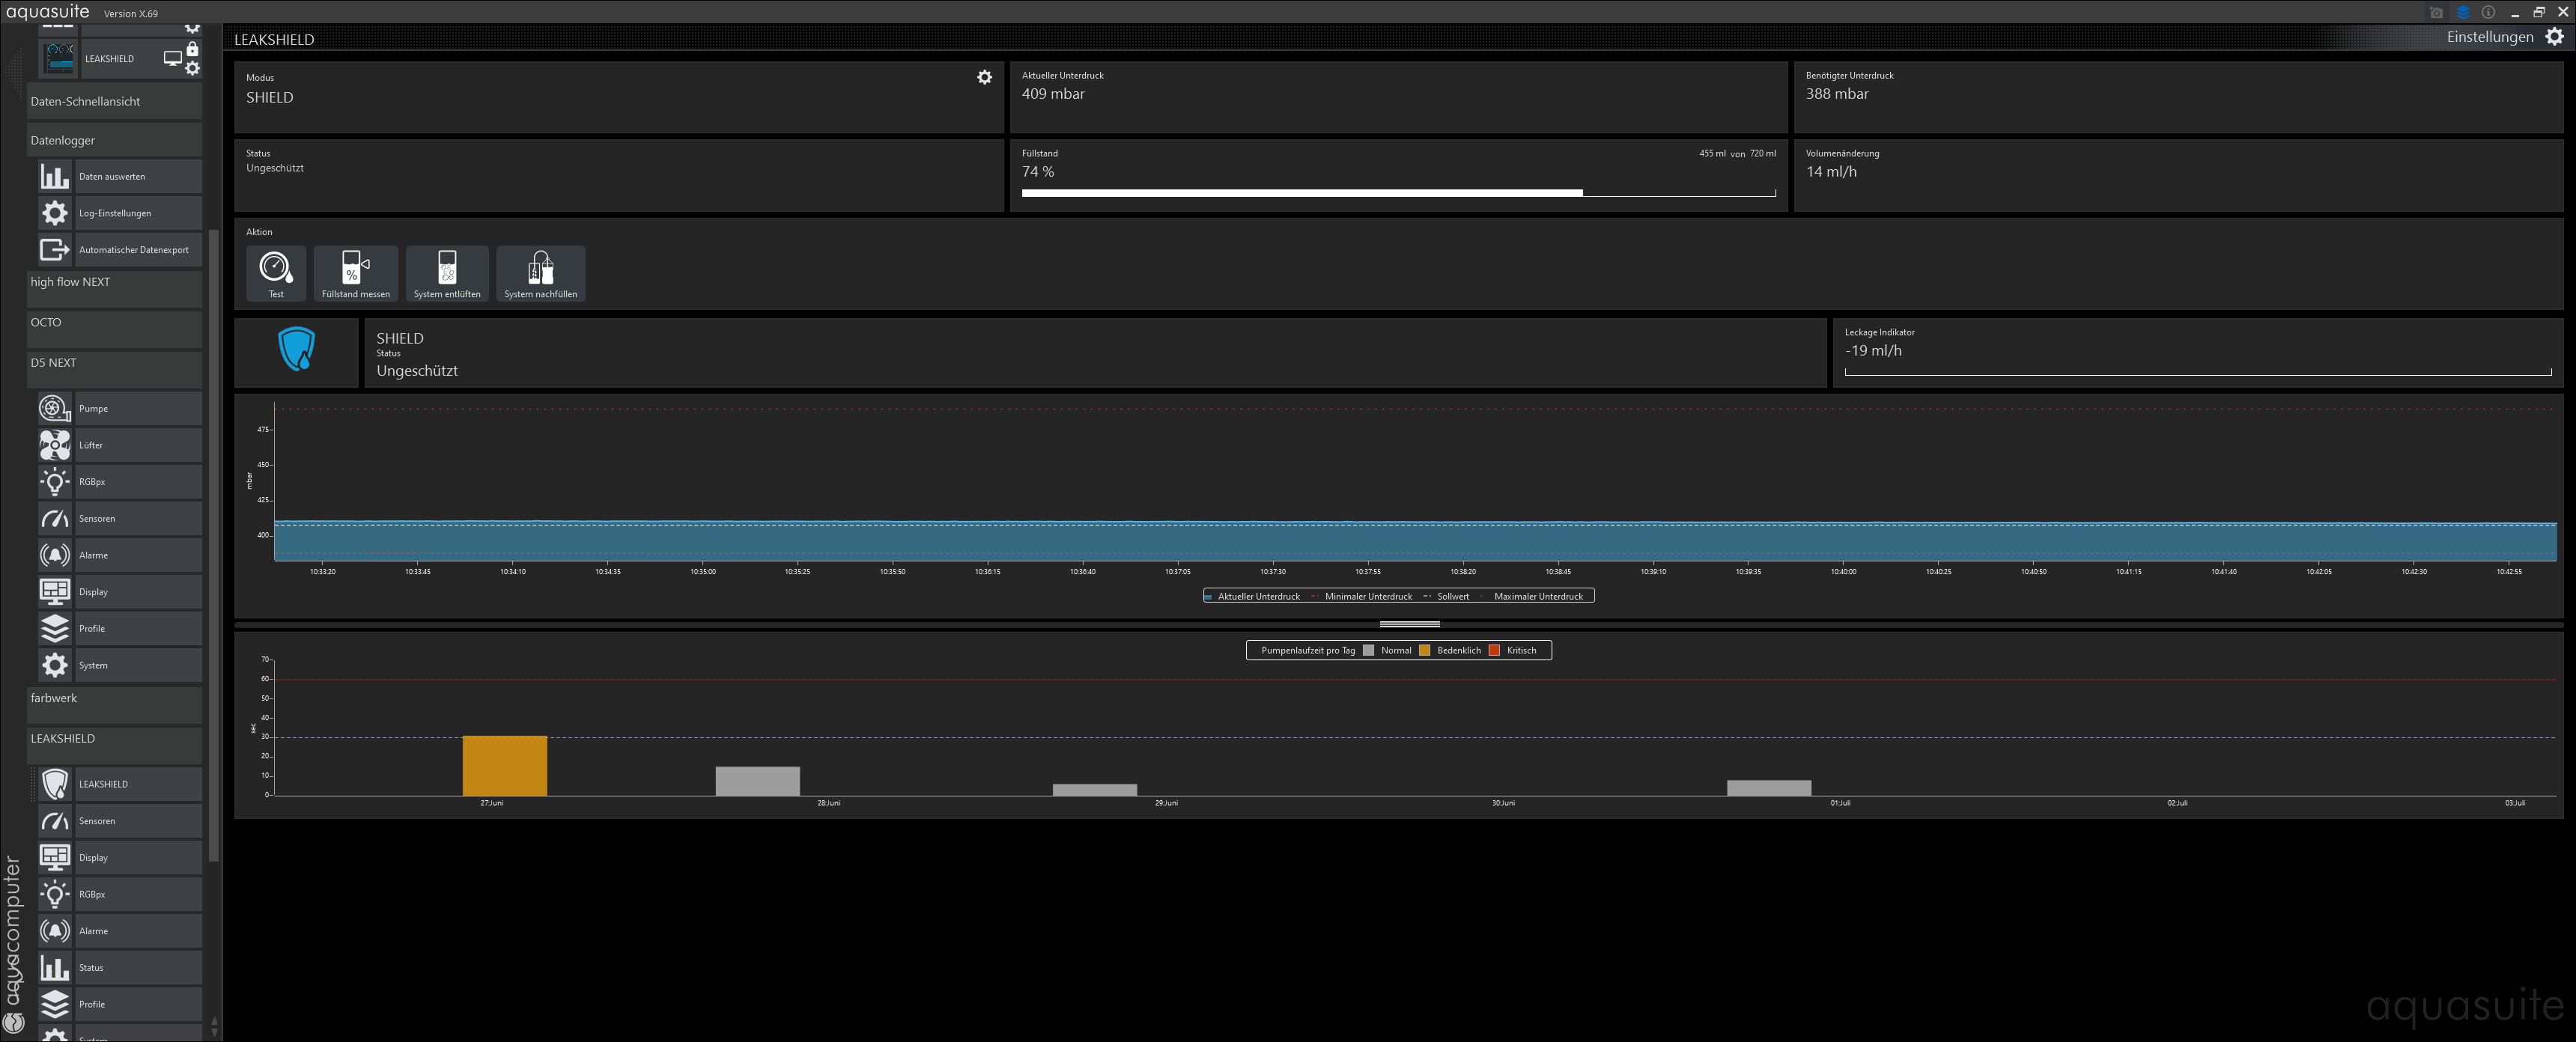2576x1042 pixels.
Task: Open Modus settings gear in SHIELD panel
Action: 984,77
